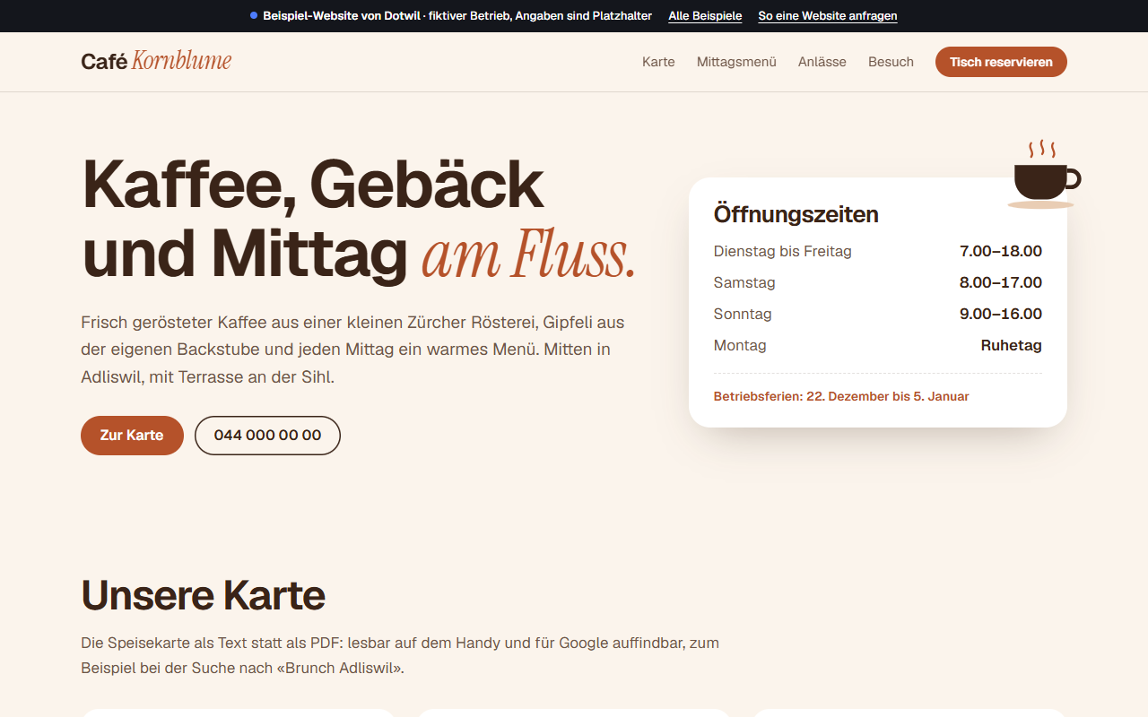
Task: Open the Karte navigation item
Action: pos(658,62)
